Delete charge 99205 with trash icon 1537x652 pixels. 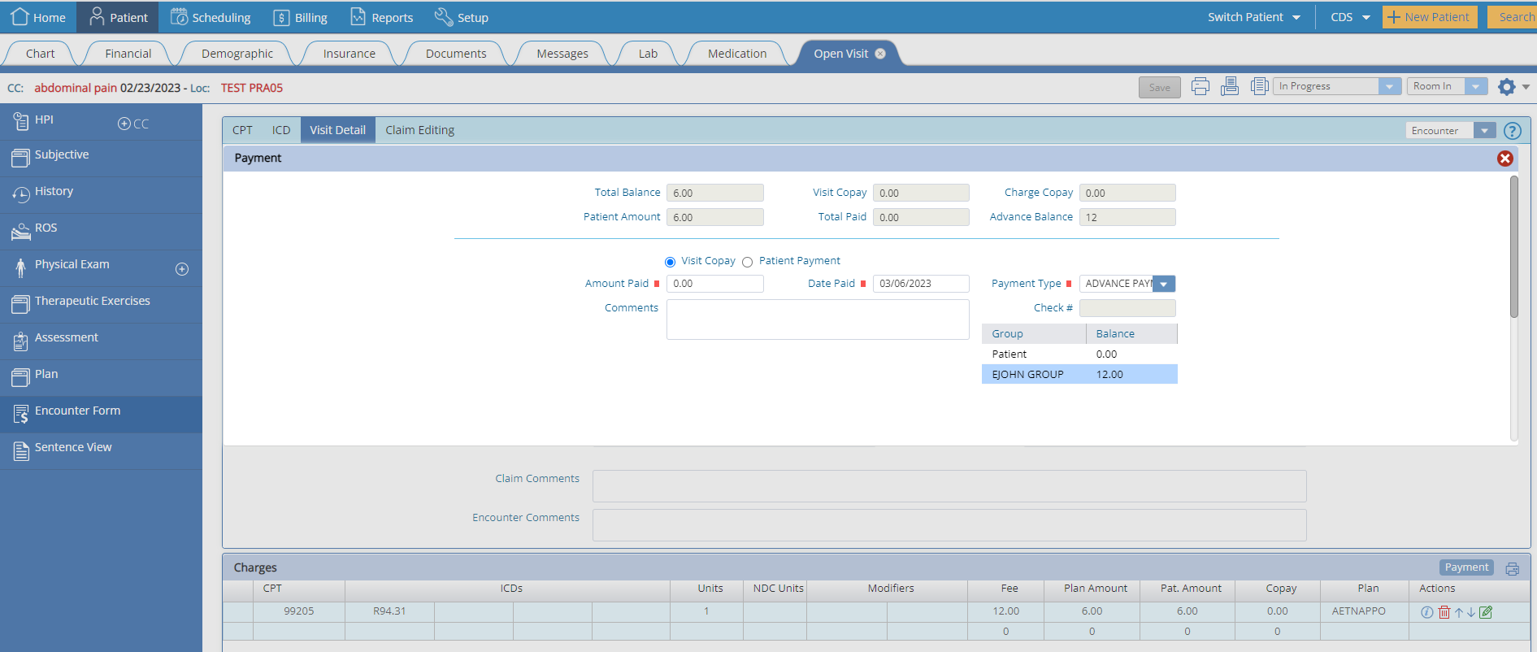(1444, 612)
